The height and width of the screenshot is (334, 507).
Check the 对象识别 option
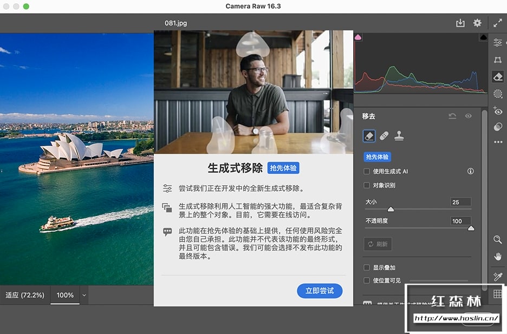pyautogui.click(x=367, y=185)
